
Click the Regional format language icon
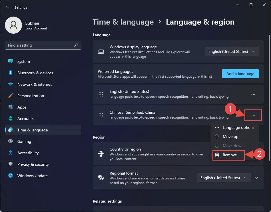point(101,177)
